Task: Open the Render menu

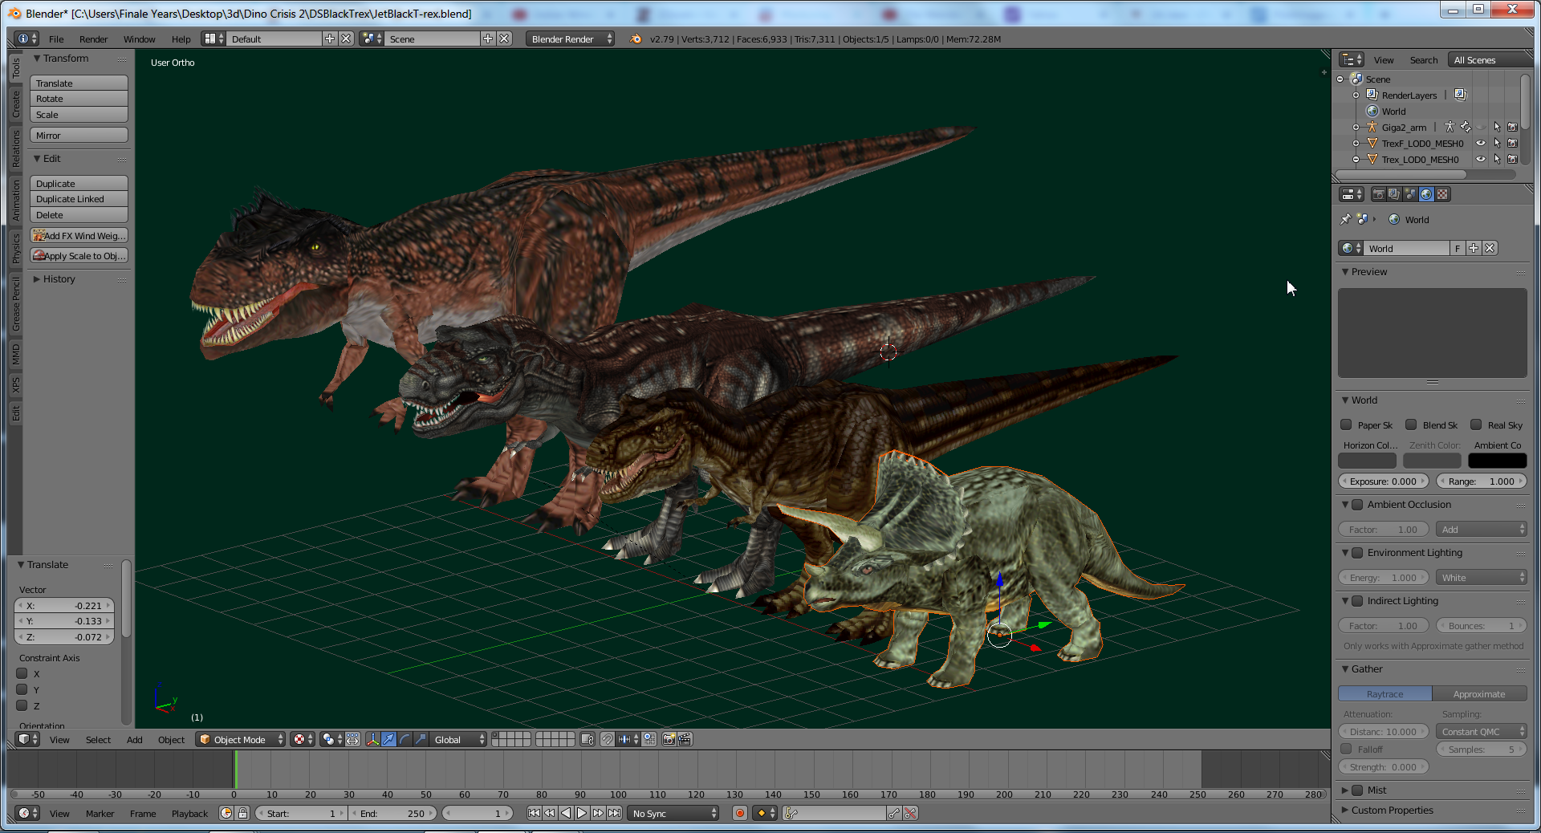Action: [93, 39]
